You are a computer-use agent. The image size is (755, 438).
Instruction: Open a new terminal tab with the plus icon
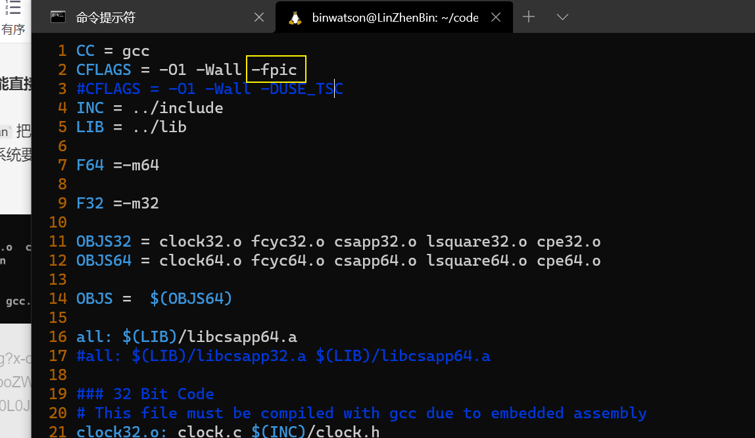528,17
